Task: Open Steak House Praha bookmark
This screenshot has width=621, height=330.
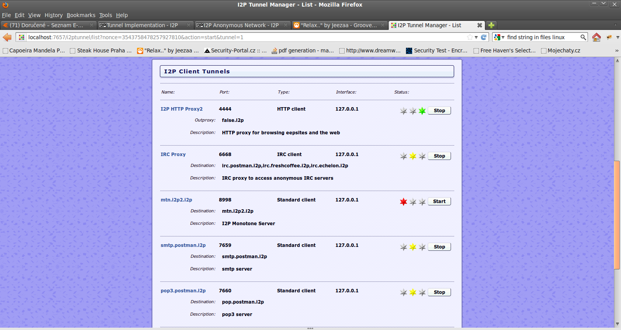Action: point(101,50)
